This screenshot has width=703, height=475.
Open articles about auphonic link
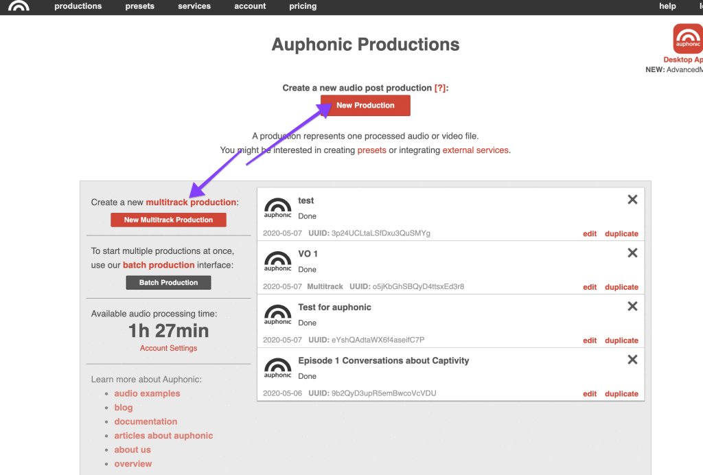163,436
